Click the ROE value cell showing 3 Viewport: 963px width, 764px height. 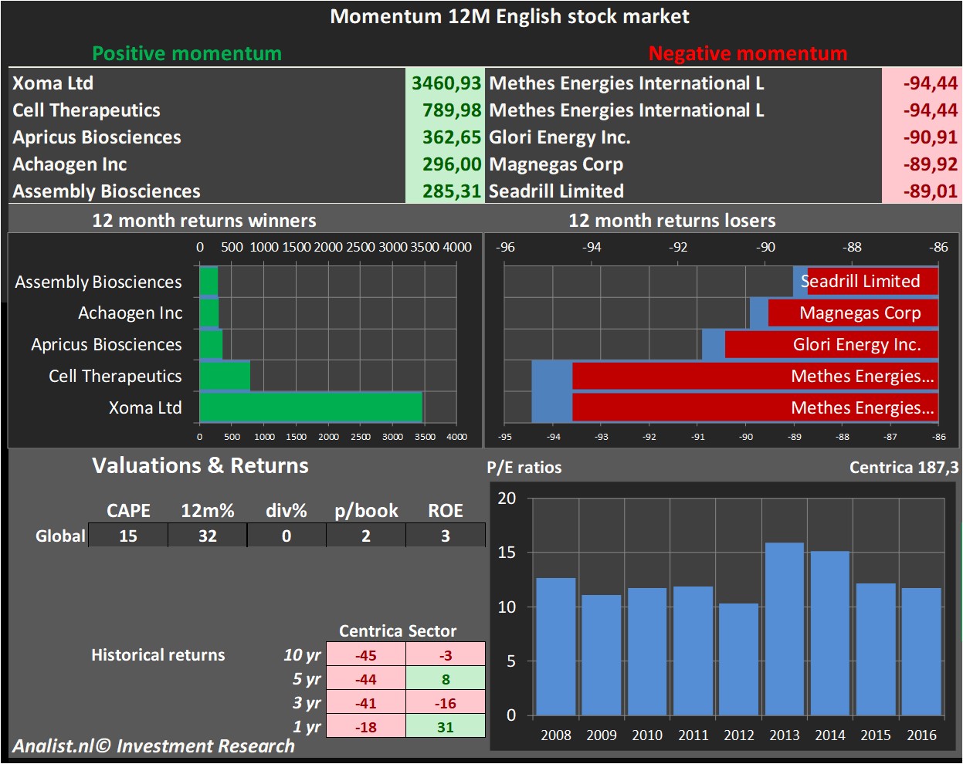pyautogui.click(x=446, y=536)
